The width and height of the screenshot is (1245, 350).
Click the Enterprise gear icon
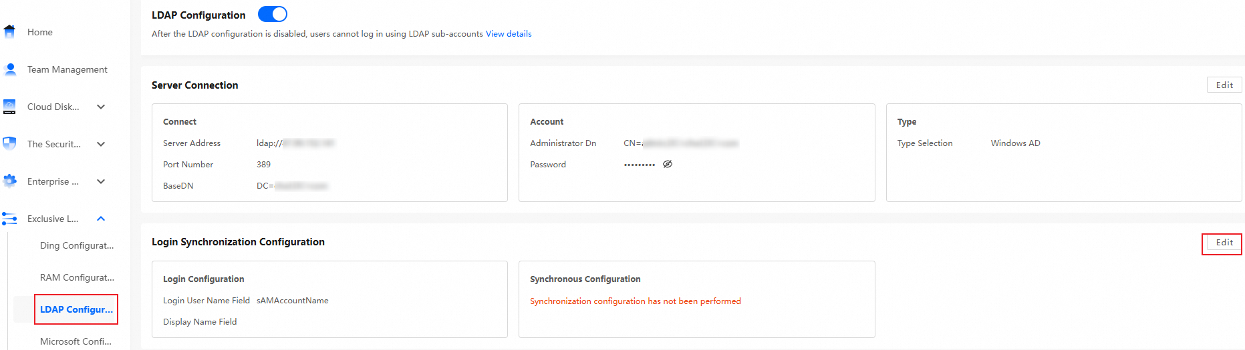point(9,181)
